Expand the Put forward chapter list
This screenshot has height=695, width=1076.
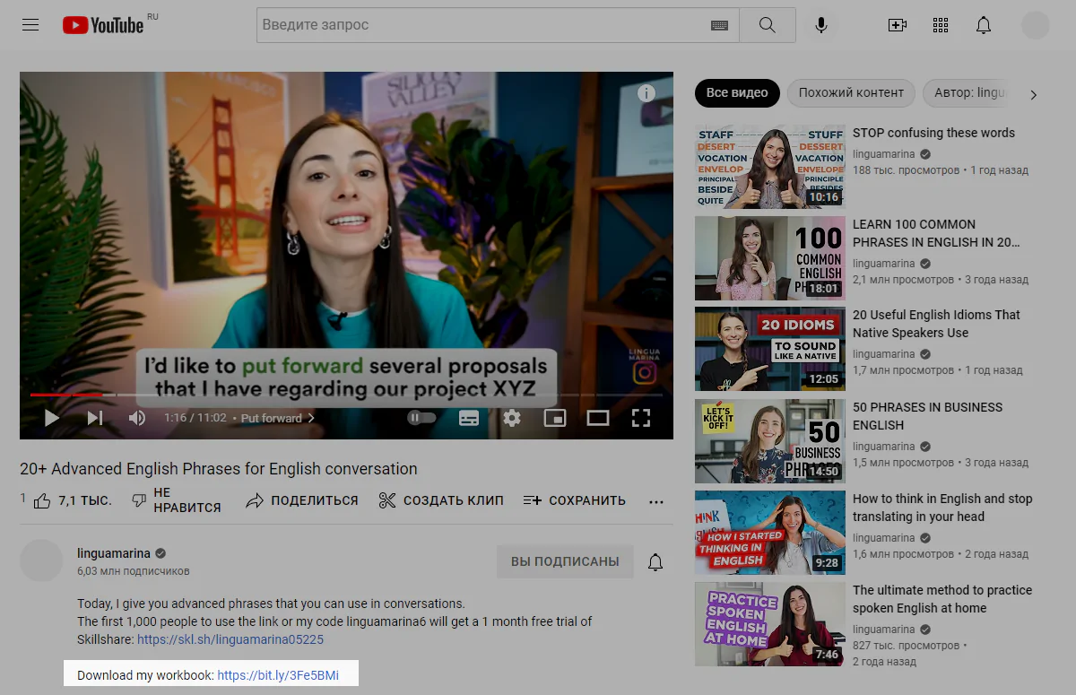[x=277, y=418]
